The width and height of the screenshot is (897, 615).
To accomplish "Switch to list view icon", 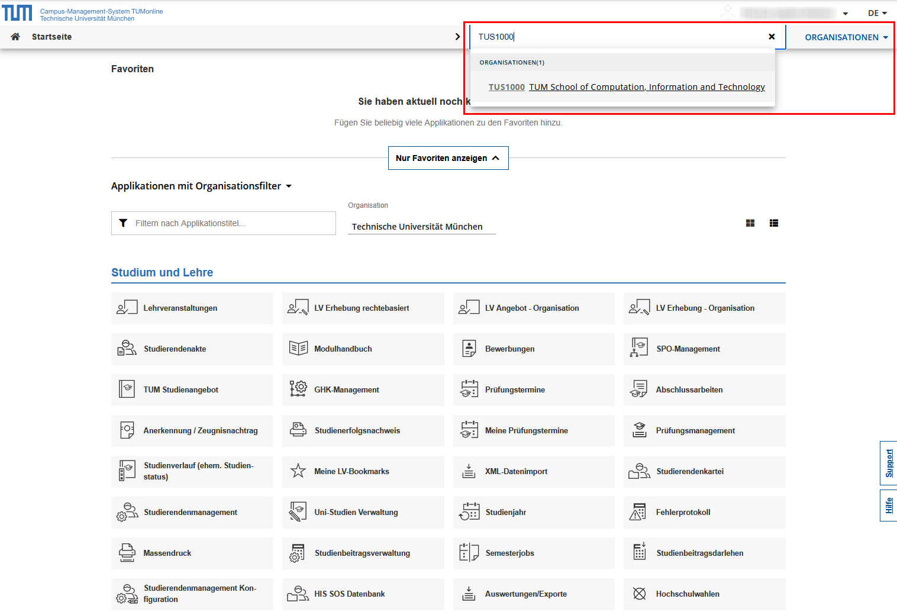I will pyautogui.click(x=774, y=223).
